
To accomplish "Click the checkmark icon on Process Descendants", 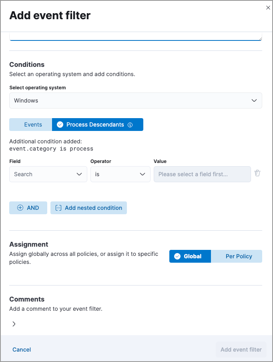I will (x=60, y=125).
